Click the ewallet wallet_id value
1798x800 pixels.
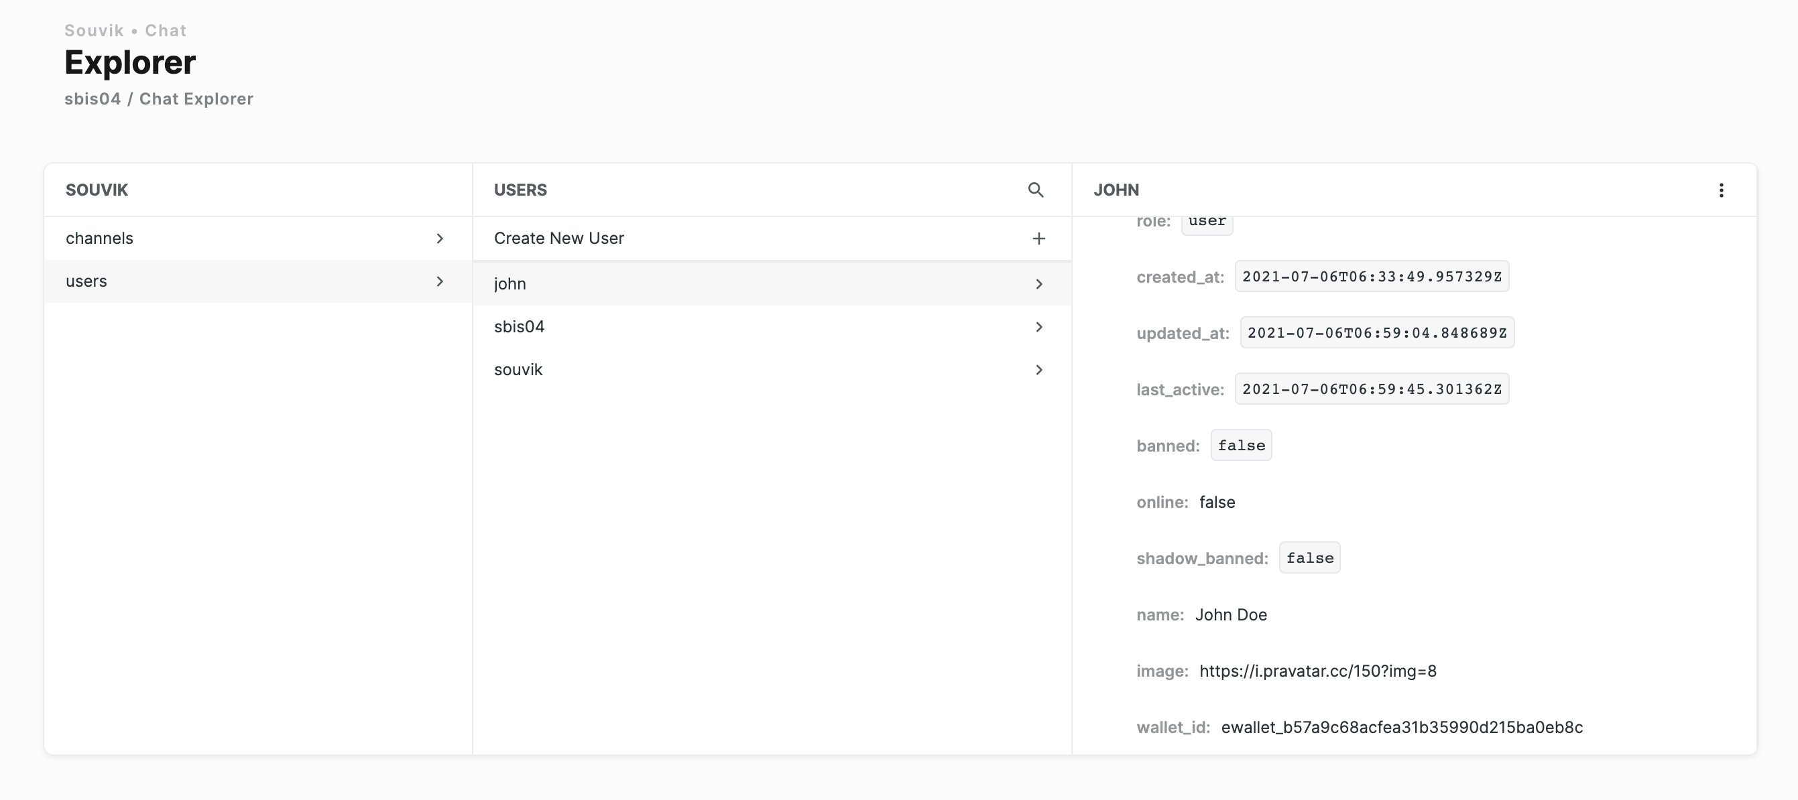pyautogui.click(x=1402, y=728)
